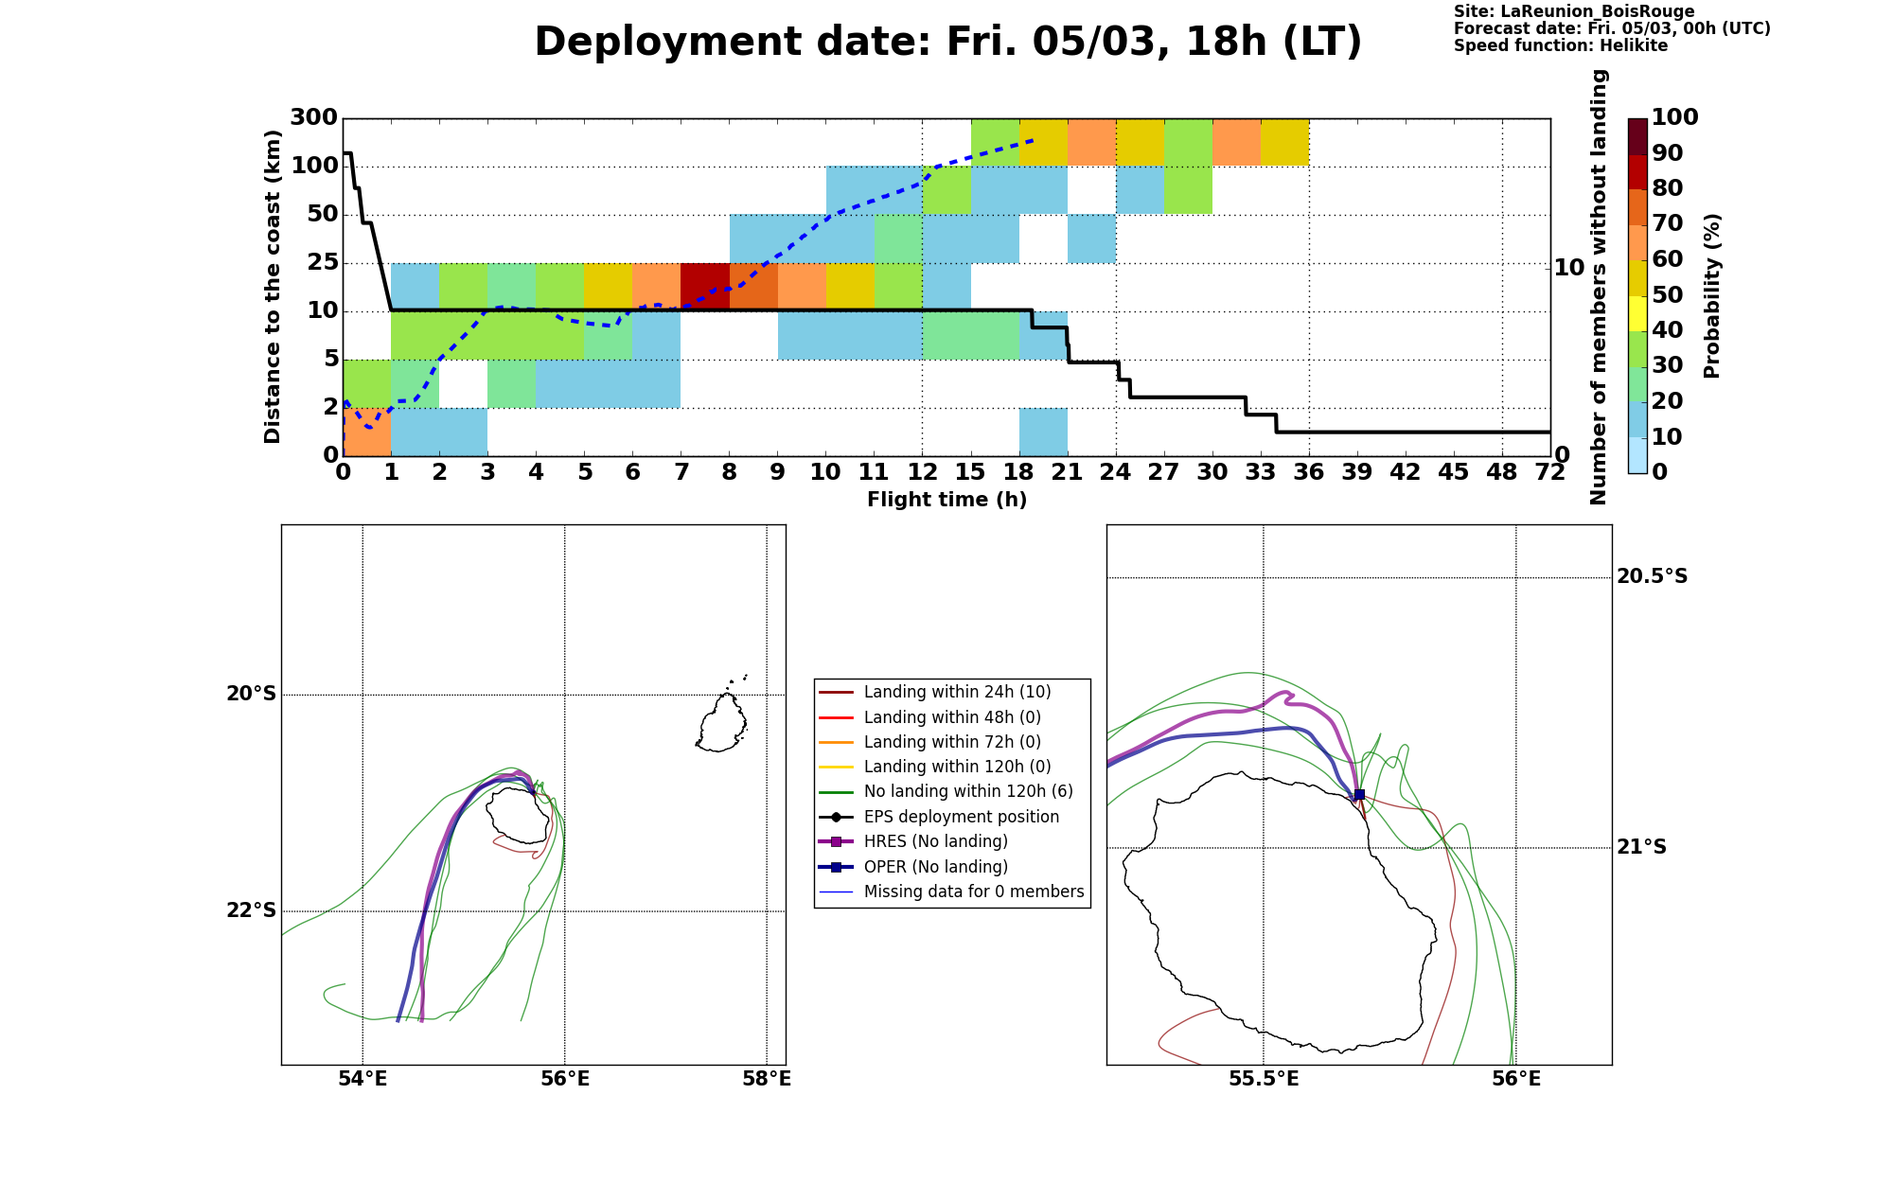Click the dark red heatmap cell at 7–8h
The image size is (1893, 1183).
point(705,287)
